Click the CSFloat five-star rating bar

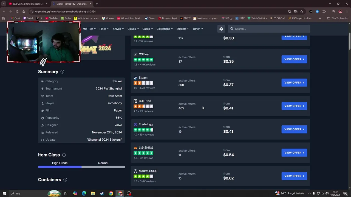pyautogui.click(x=143, y=60)
